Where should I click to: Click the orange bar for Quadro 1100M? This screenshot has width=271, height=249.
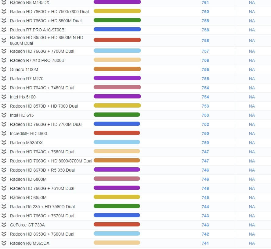117,69
